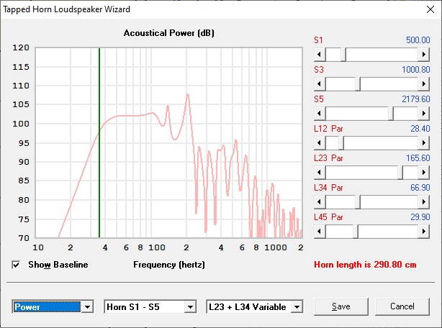Image resolution: width=442 pixels, height=328 pixels.
Task: Decrease L23 Par with left arrow
Action: 320,173
